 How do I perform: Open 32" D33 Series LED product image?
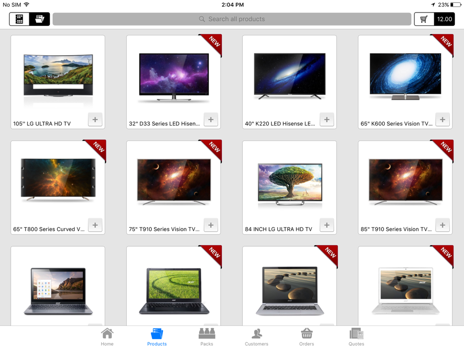pos(174,77)
